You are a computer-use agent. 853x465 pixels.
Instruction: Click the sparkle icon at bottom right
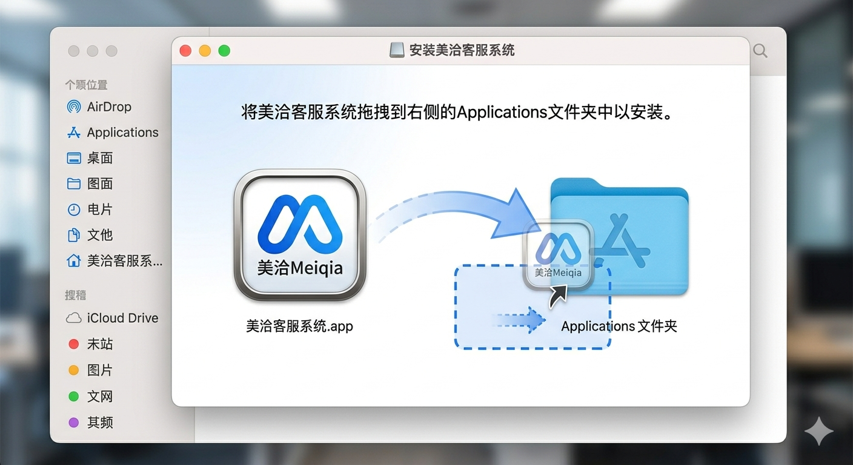pos(818,431)
